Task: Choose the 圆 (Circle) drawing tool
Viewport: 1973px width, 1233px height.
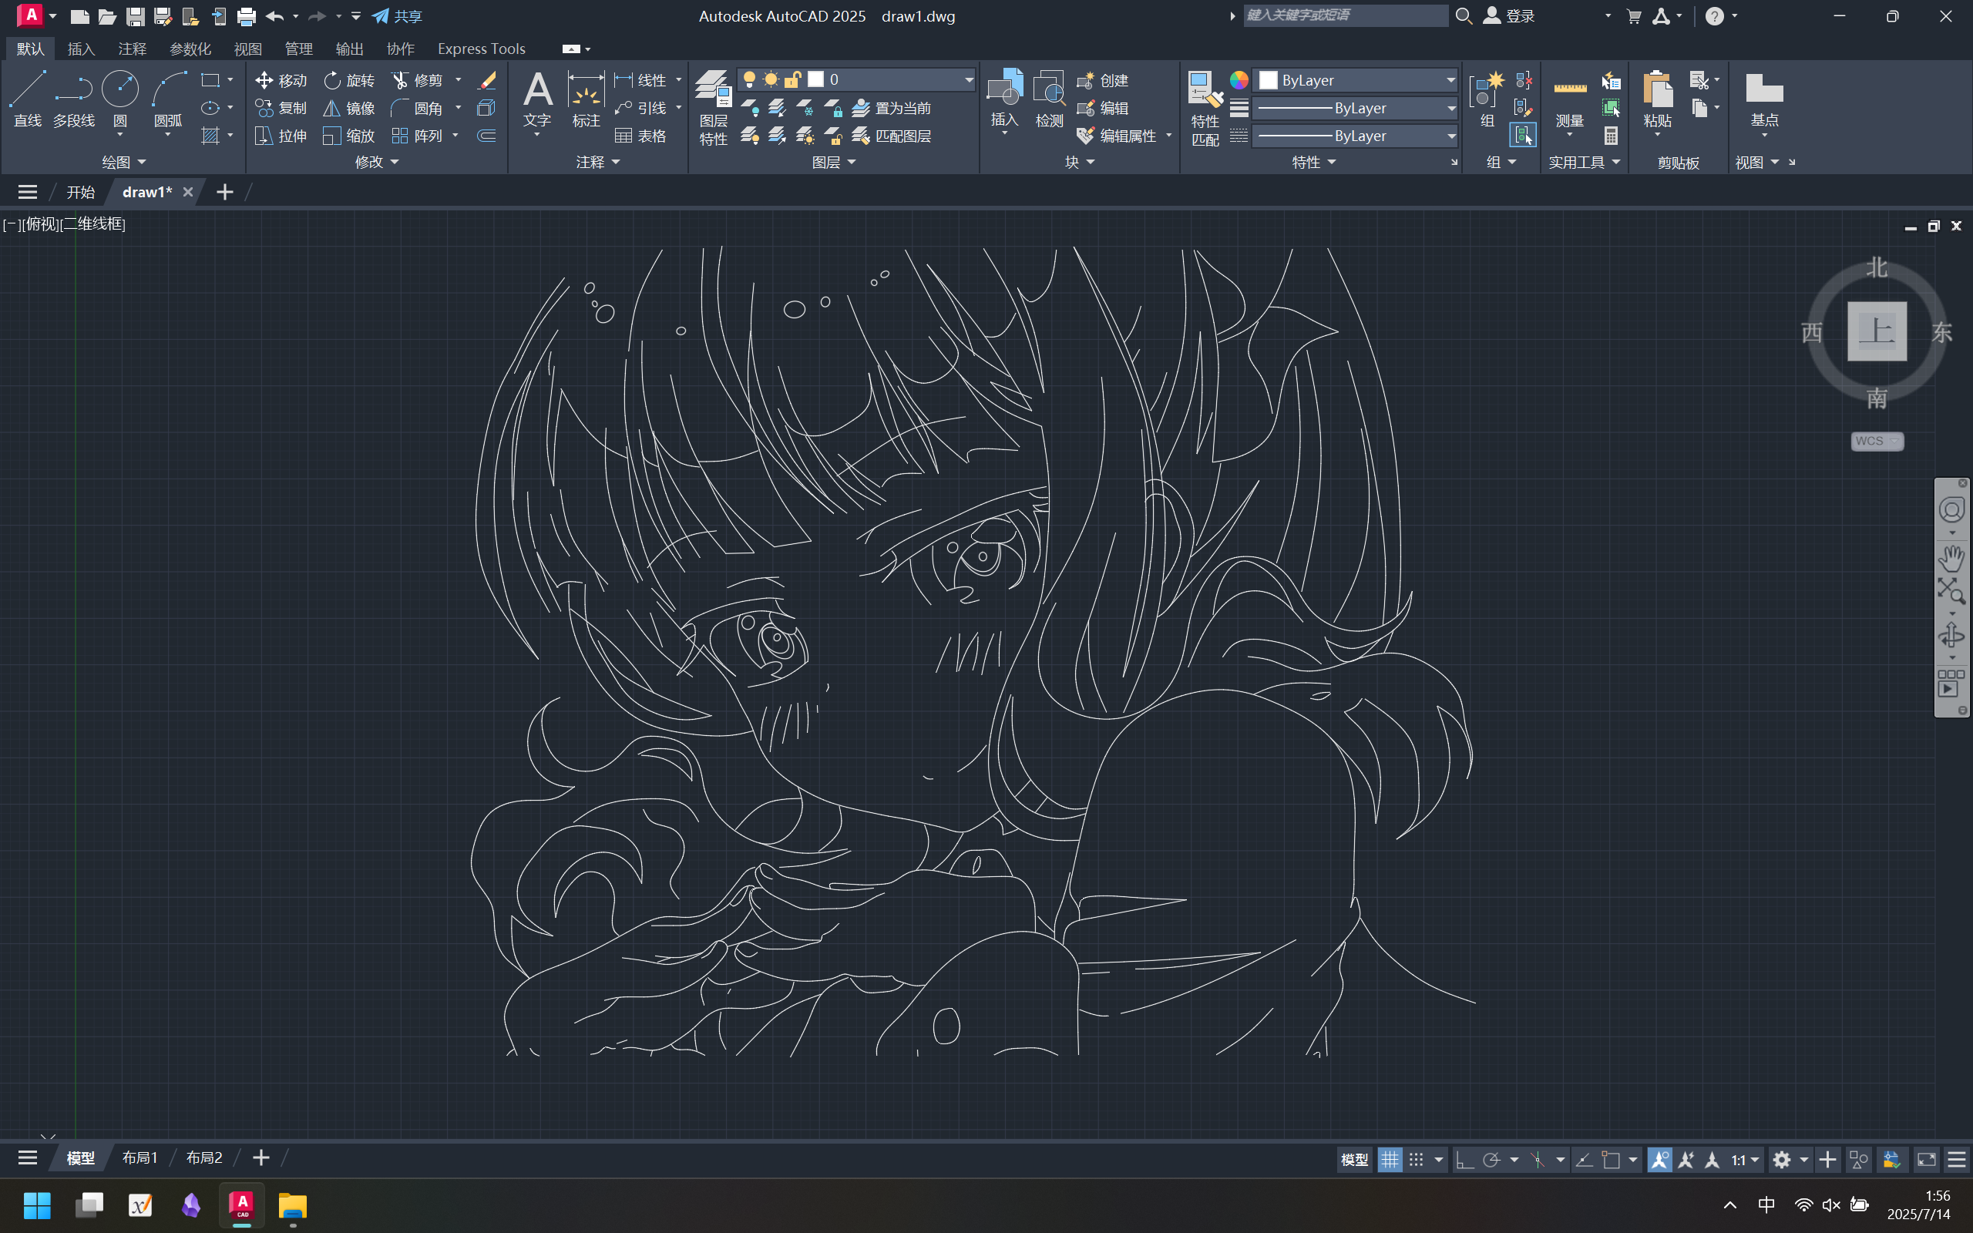Action: (120, 98)
